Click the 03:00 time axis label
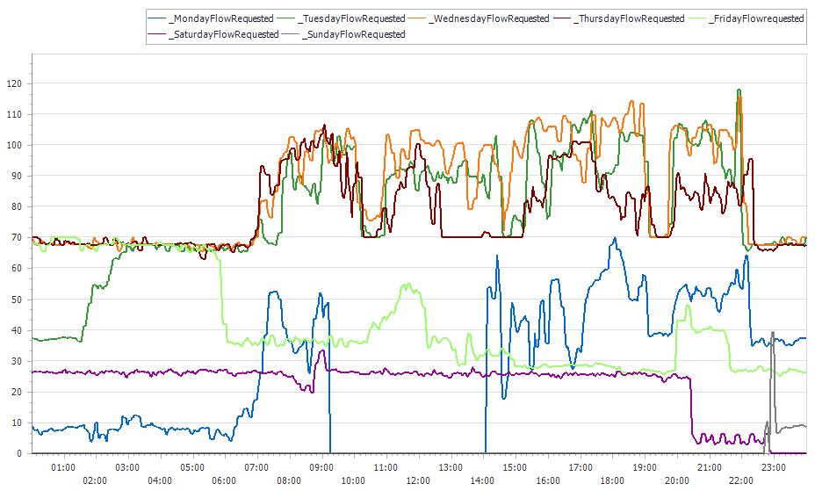The height and width of the screenshot is (491, 815). pyautogui.click(x=127, y=467)
